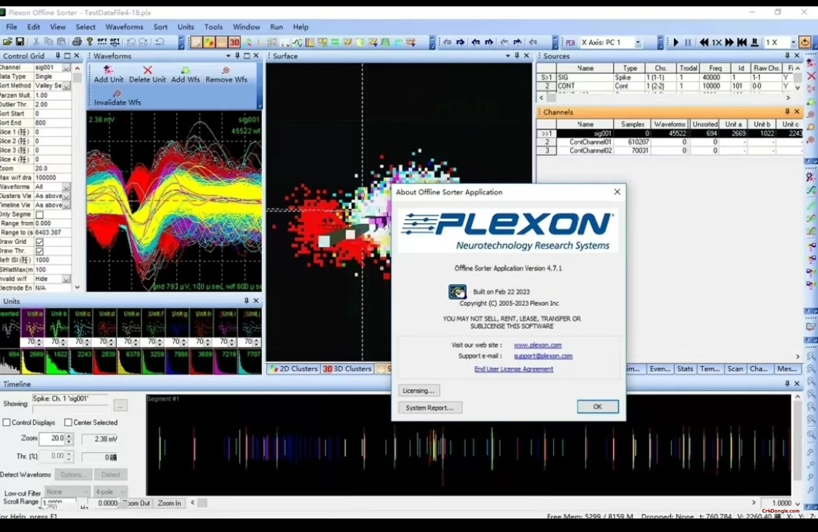Open the Waveforms menu
The width and height of the screenshot is (818, 532).
[123, 27]
